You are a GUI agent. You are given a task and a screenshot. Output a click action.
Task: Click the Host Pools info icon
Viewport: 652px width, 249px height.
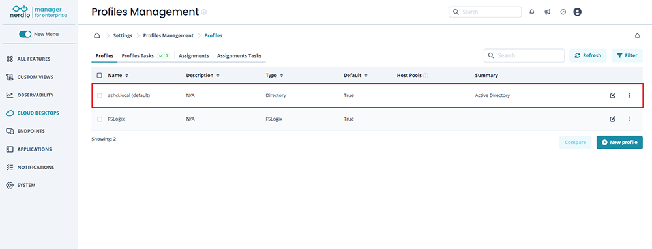(x=426, y=76)
